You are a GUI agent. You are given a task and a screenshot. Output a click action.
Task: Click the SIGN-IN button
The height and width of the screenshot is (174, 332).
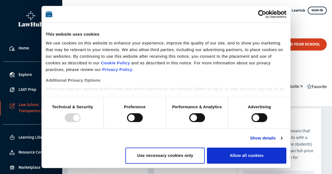pos(317,10)
